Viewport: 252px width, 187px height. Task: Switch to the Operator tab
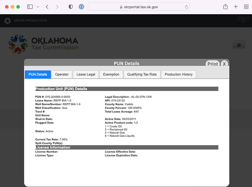[x=62, y=74]
